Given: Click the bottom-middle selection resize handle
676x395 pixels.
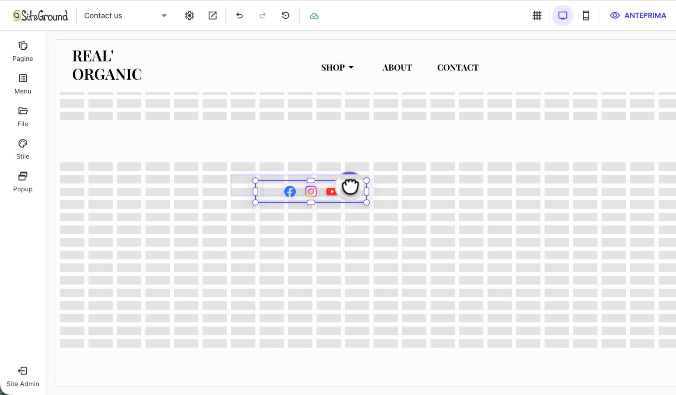Looking at the screenshot, I should click(311, 202).
